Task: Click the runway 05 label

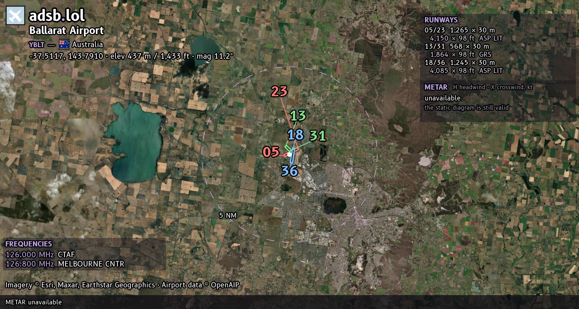Action: tap(271, 152)
